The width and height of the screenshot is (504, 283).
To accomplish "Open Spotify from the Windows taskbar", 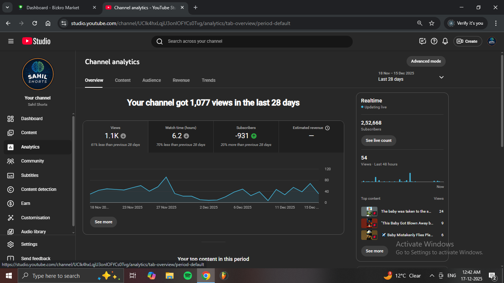I will (x=188, y=276).
